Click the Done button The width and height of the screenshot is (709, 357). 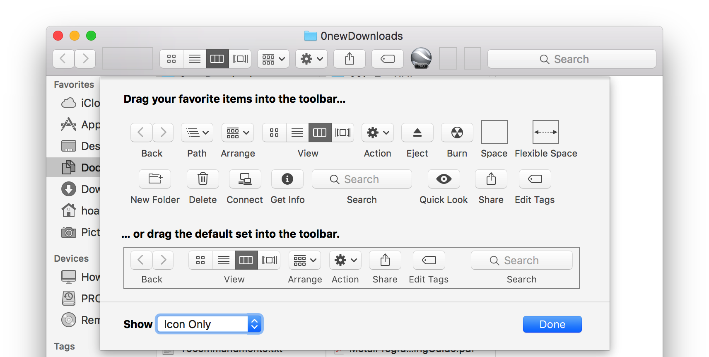point(552,324)
